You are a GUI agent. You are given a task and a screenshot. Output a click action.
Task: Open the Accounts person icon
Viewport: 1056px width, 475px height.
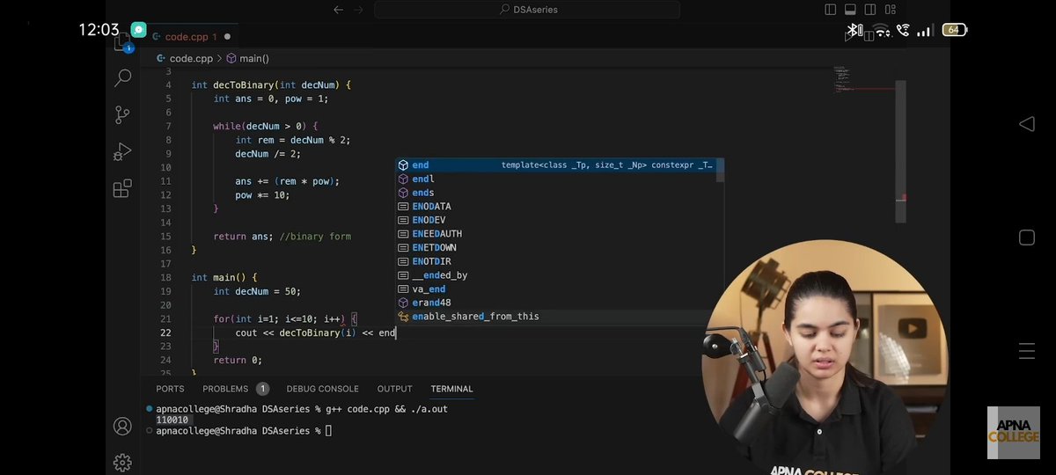tap(122, 427)
